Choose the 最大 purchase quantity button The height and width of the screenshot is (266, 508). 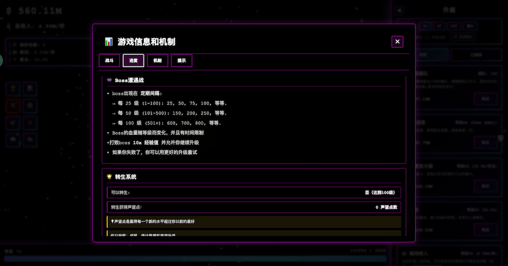point(470,26)
